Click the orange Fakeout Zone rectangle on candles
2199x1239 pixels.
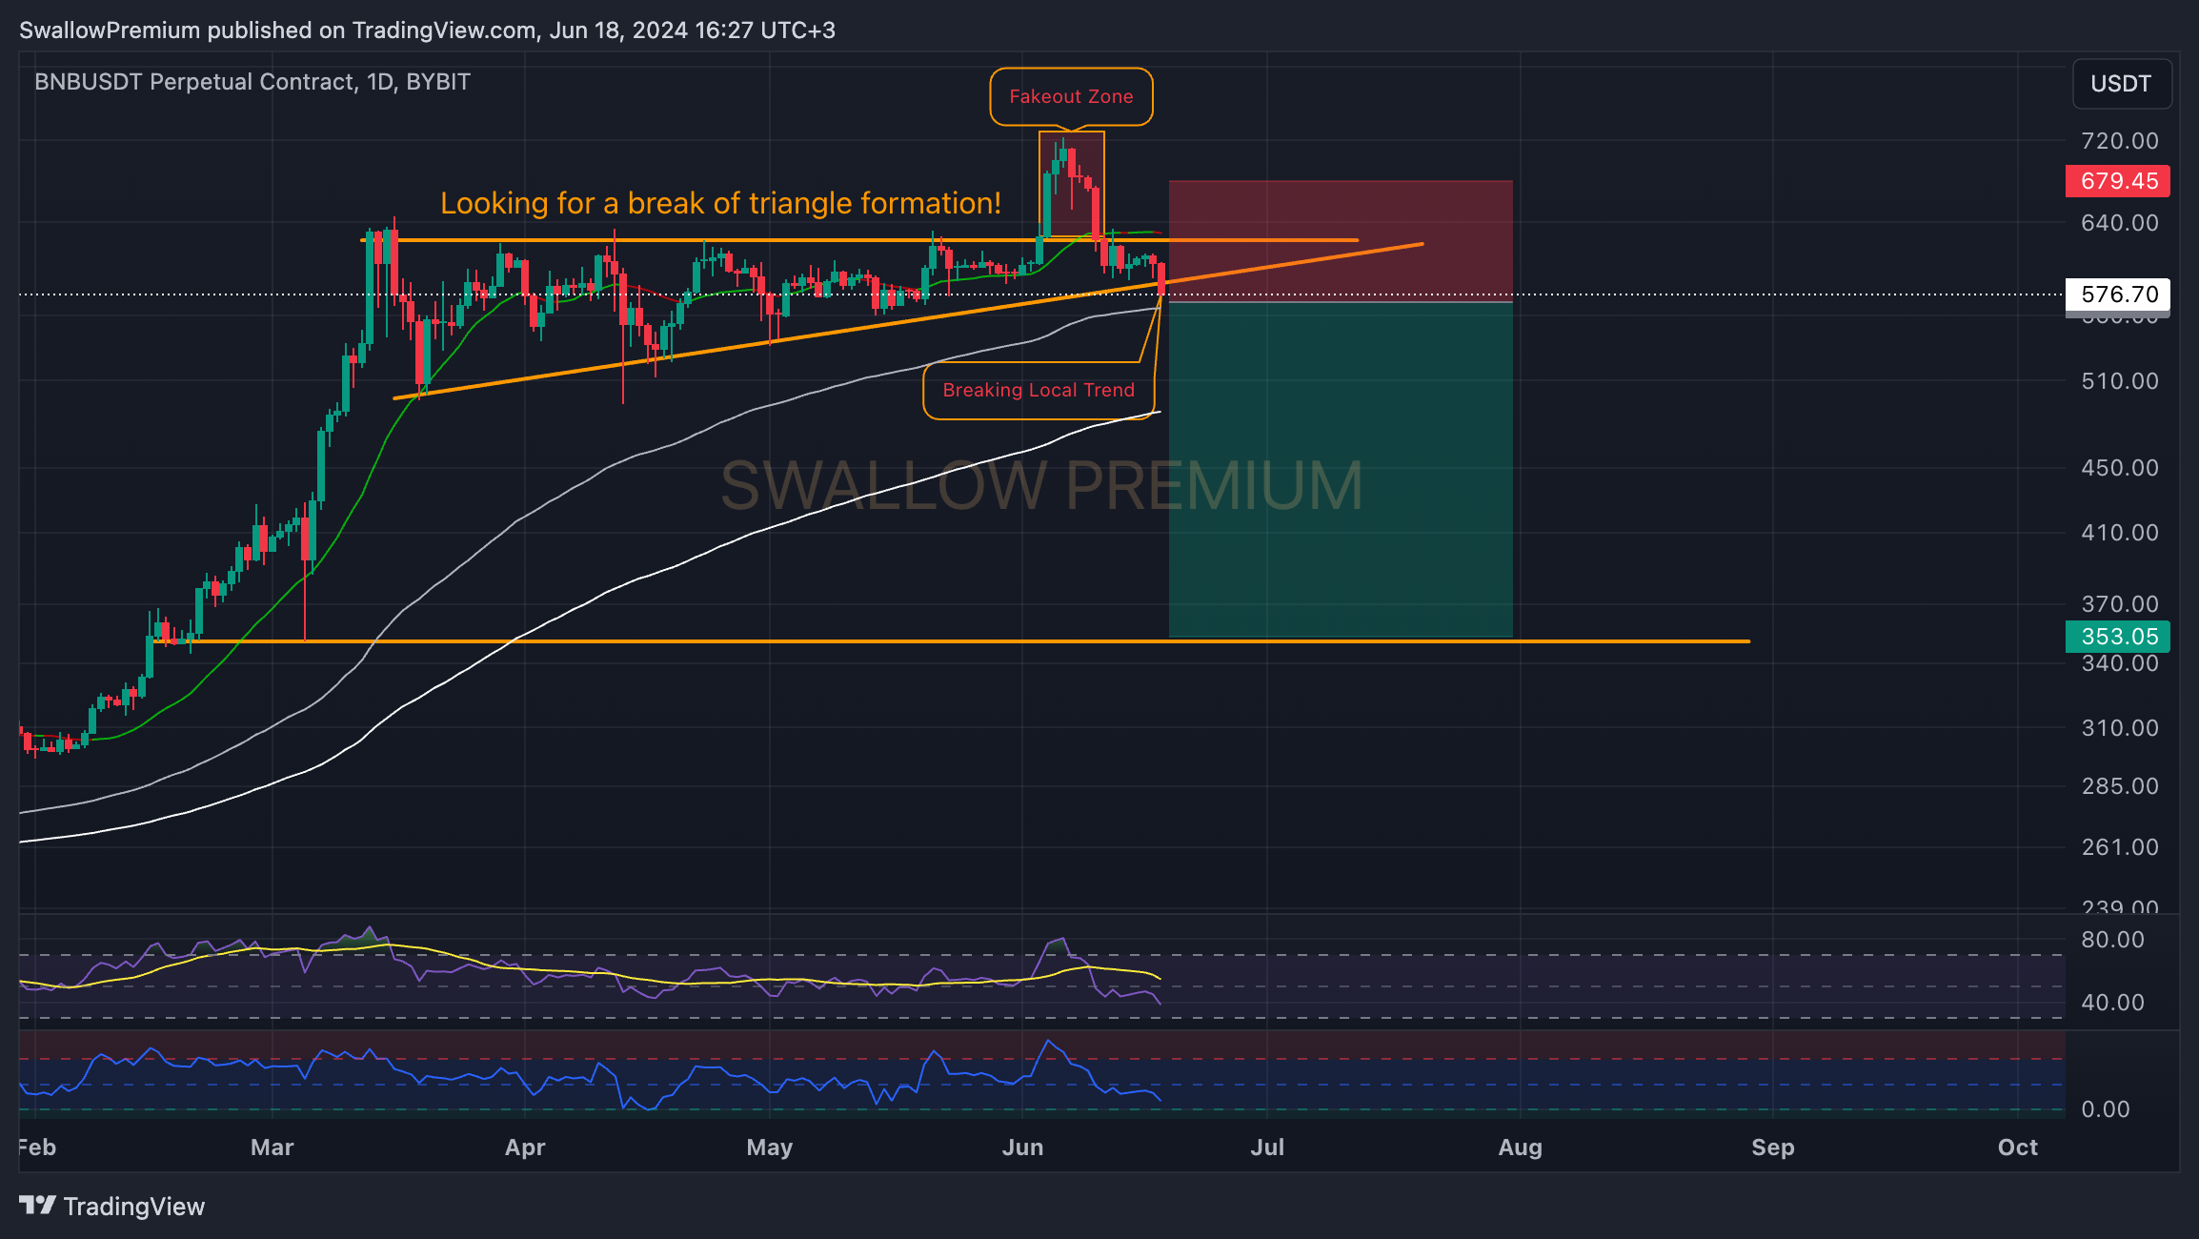[x=1072, y=185]
